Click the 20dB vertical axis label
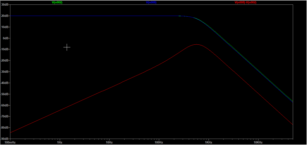This screenshot has height=145, width=307. (5, 16)
